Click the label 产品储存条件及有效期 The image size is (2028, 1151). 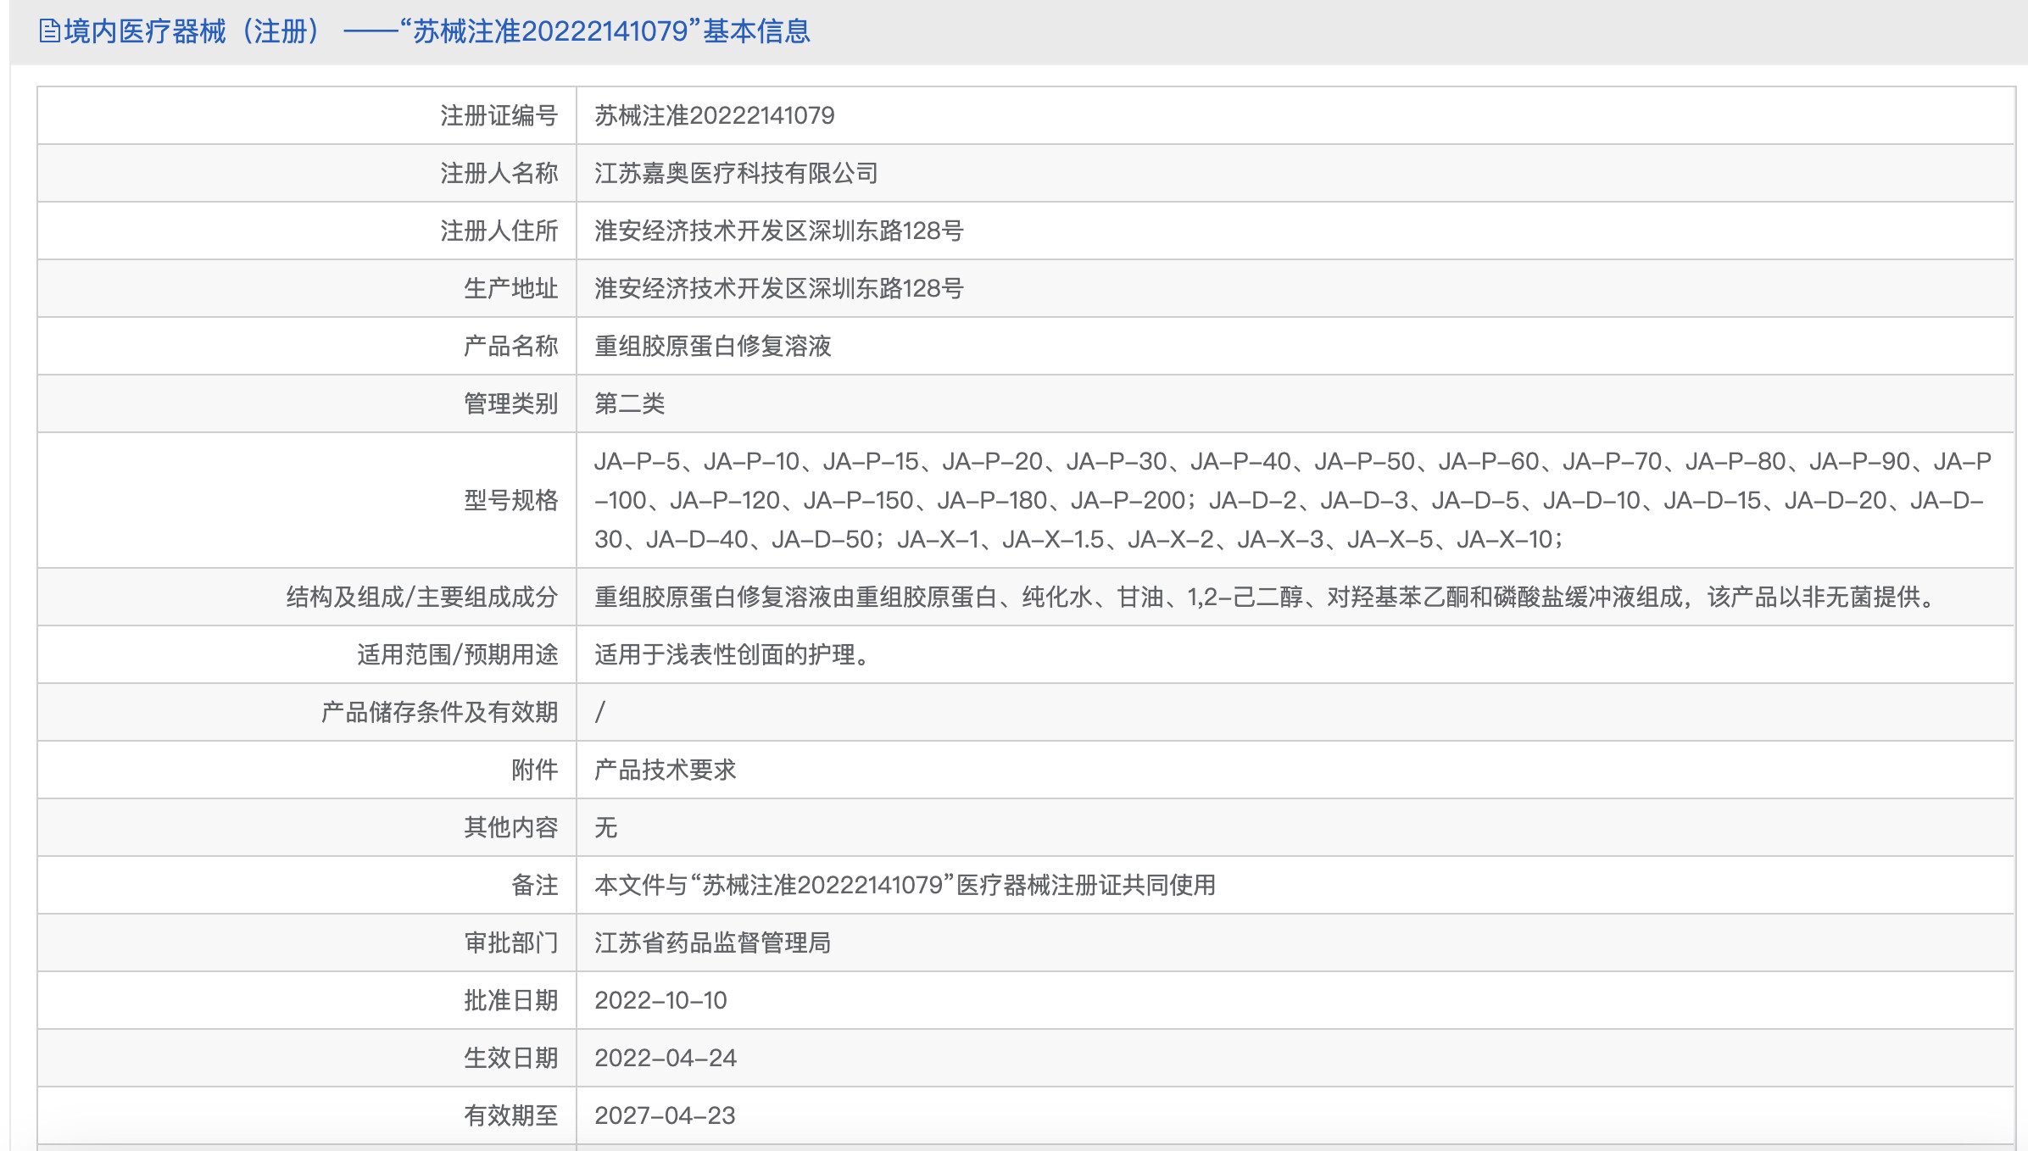(x=439, y=712)
